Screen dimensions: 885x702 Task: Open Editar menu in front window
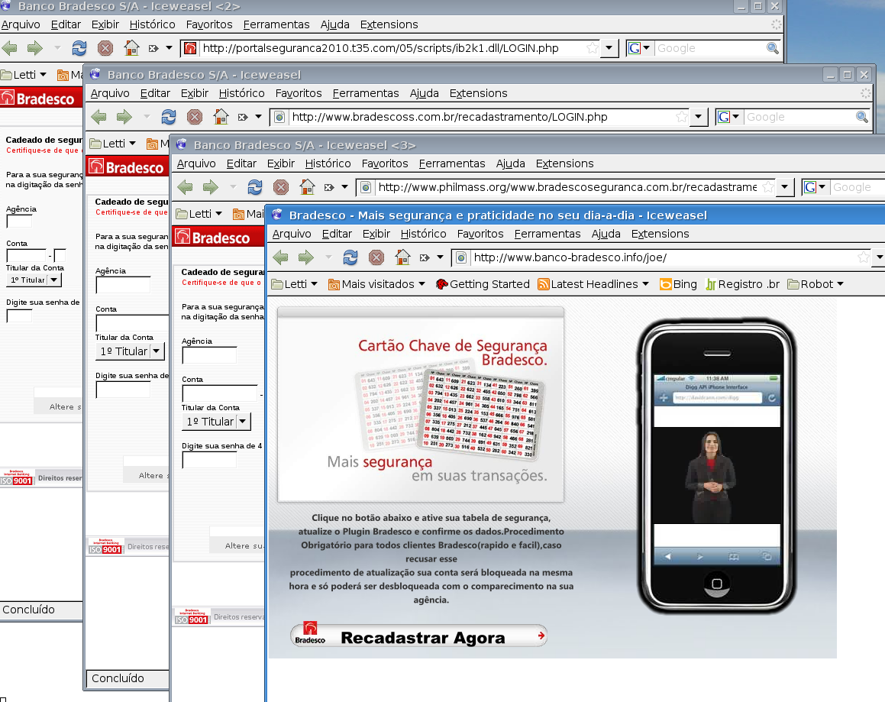point(337,234)
